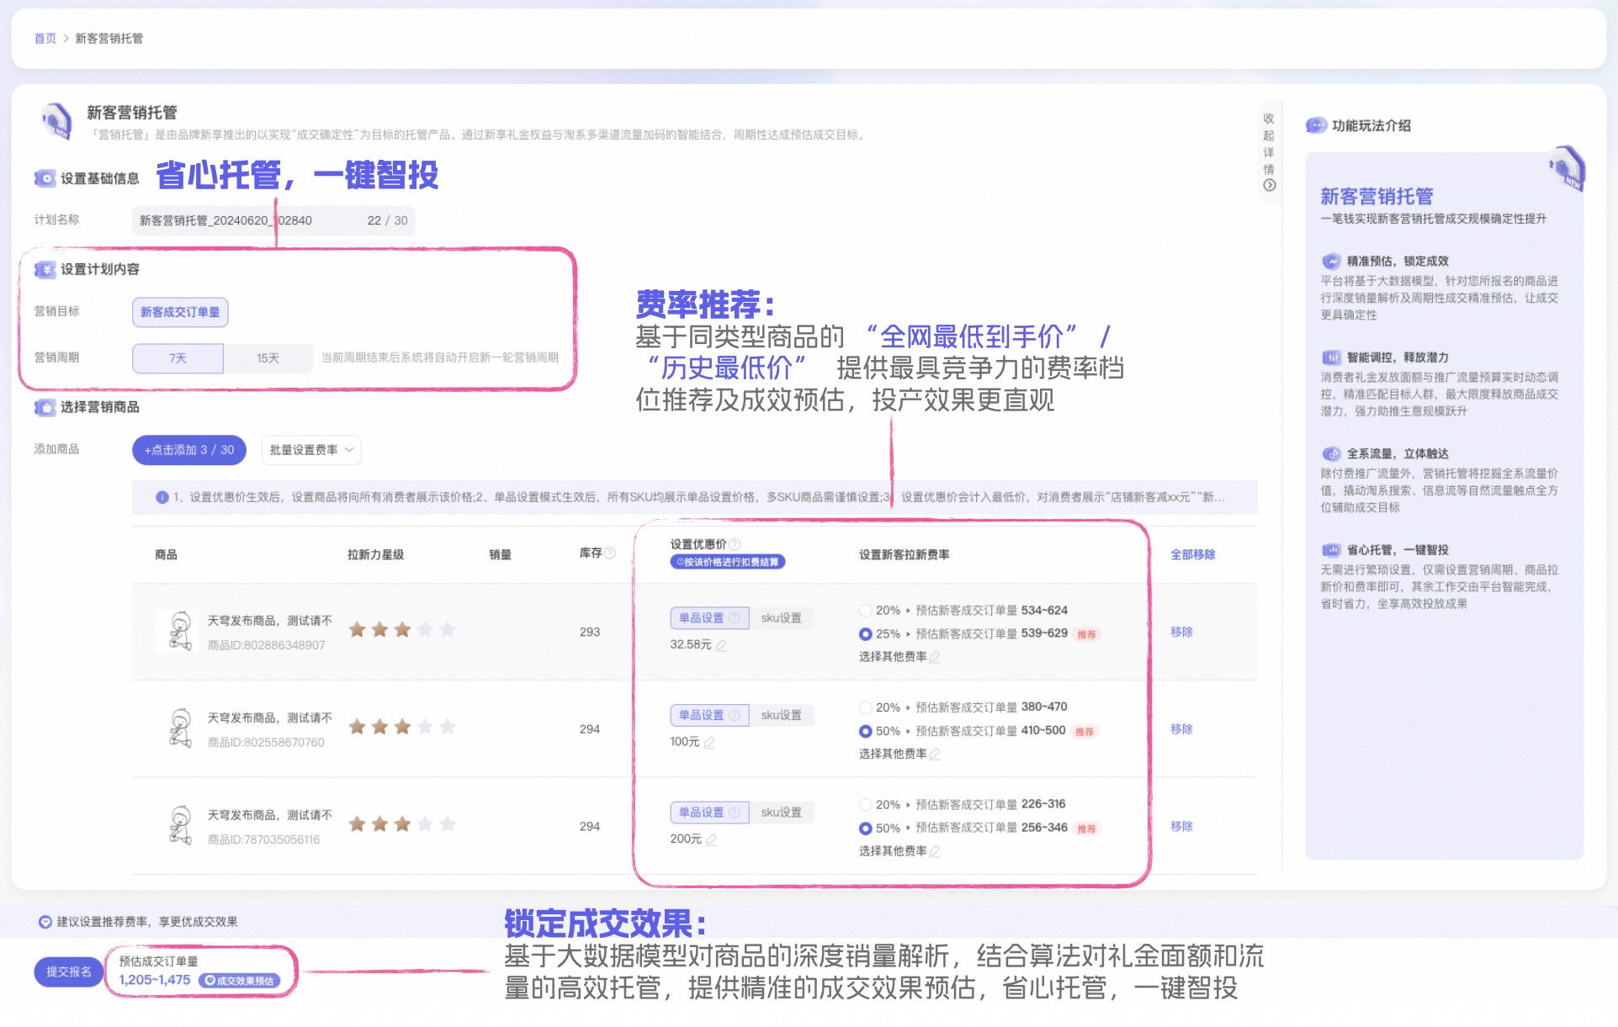Click the 拉新力星级 column header
This screenshot has height=1027, width=1618.
coord(375,554)
